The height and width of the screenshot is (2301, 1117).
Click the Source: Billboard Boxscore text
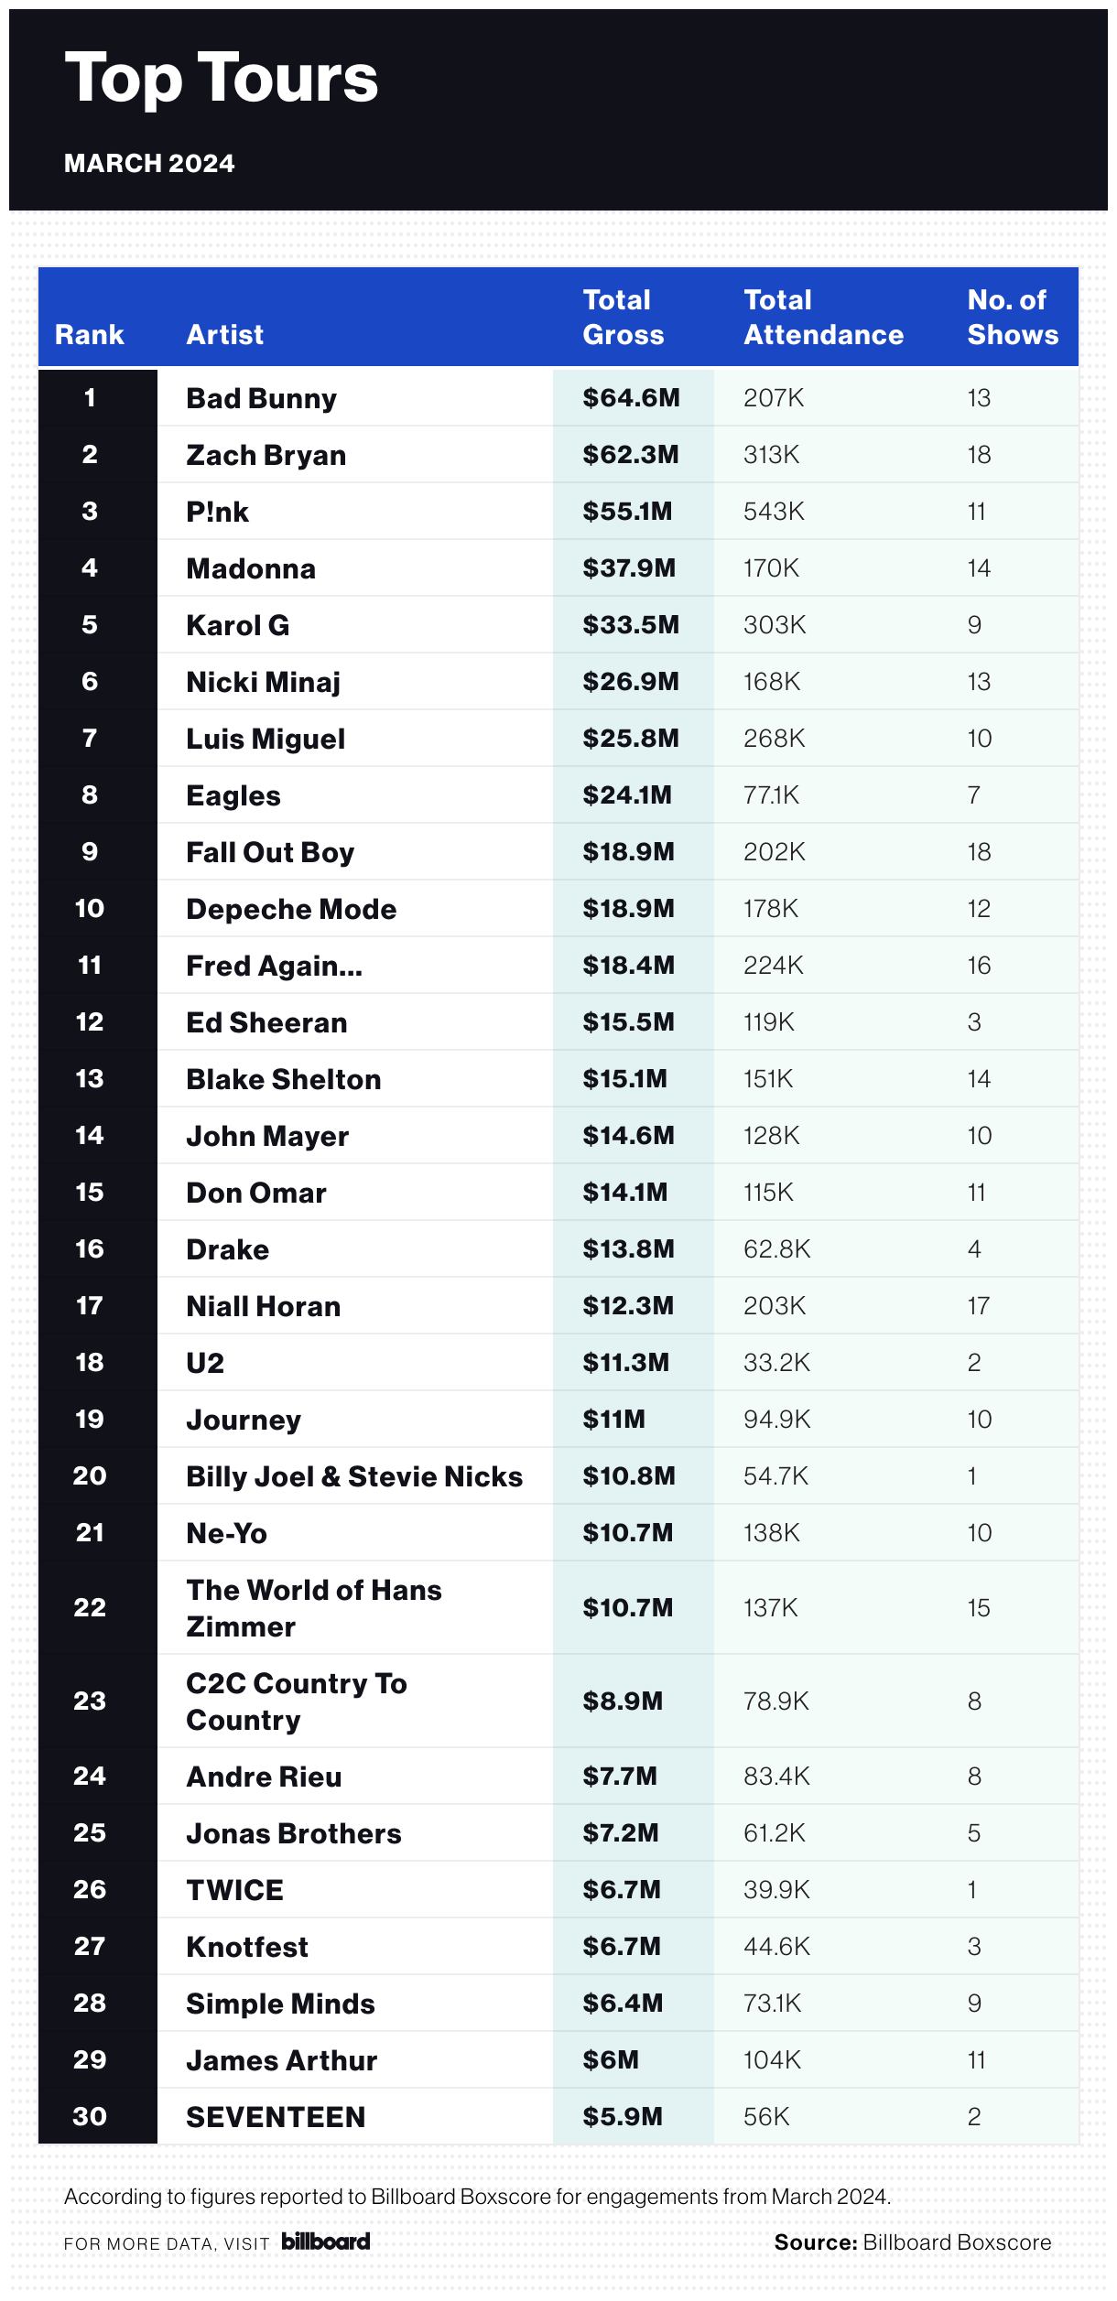[x=912, y=2242]
